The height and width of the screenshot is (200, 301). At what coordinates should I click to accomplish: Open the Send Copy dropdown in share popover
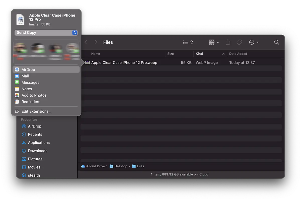[x=46, y=33]
